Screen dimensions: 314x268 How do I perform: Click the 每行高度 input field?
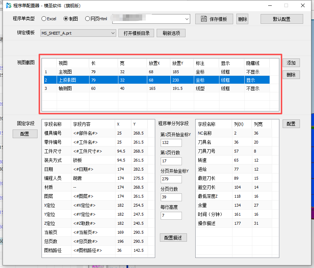(x=171, y=216)
